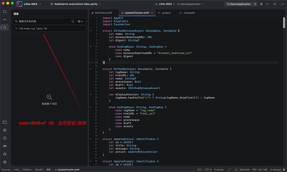Open the Problems warning icon in left sidebar
Image resolution: width=287 pixels, height=172 pixels.
[x=5, y=138]
